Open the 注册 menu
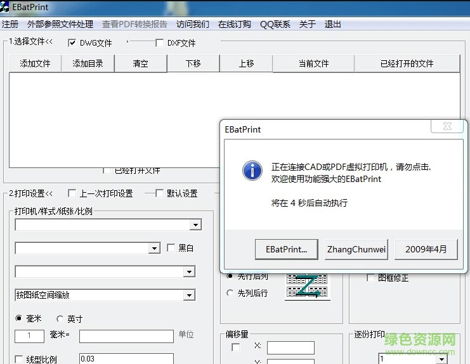This screenshot has height=364, width=470. 10,24
